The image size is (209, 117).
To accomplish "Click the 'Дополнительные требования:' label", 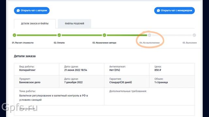I will point(128,91).
